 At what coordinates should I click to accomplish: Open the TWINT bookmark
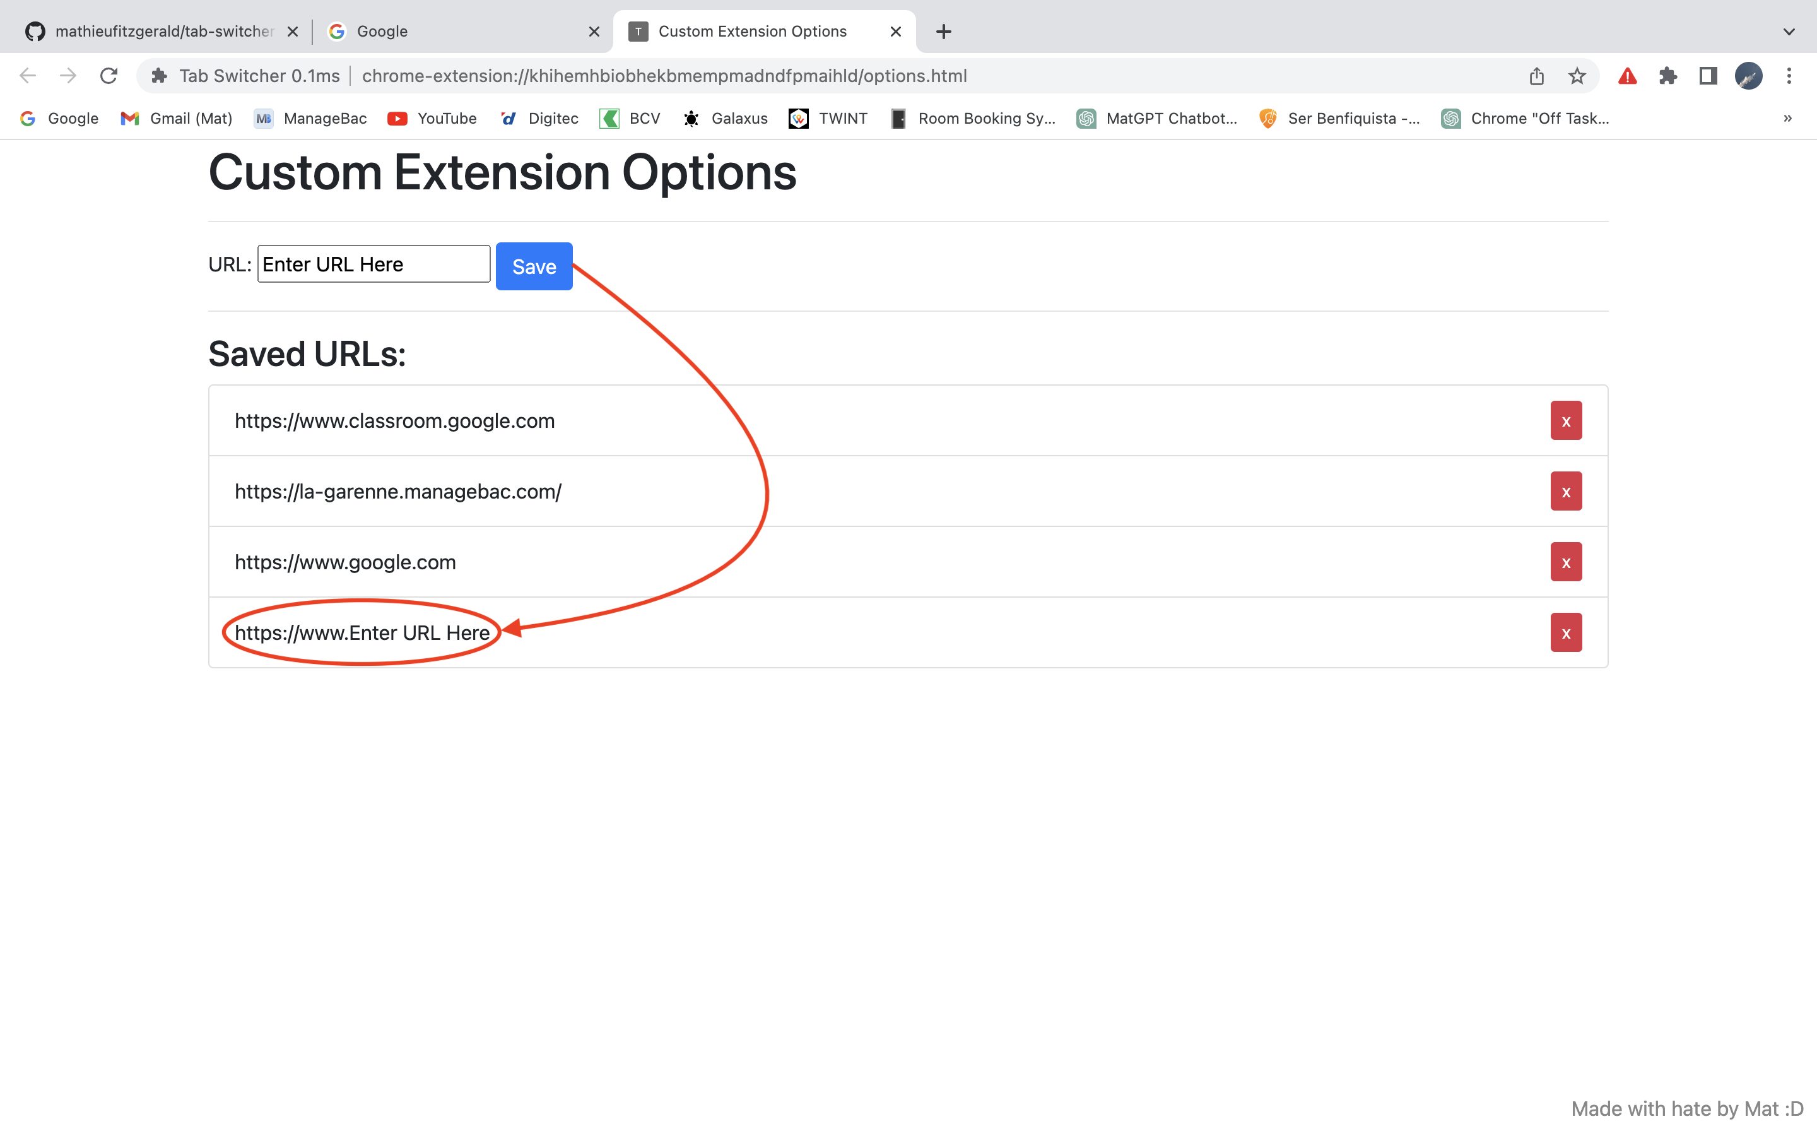point(827,118)
